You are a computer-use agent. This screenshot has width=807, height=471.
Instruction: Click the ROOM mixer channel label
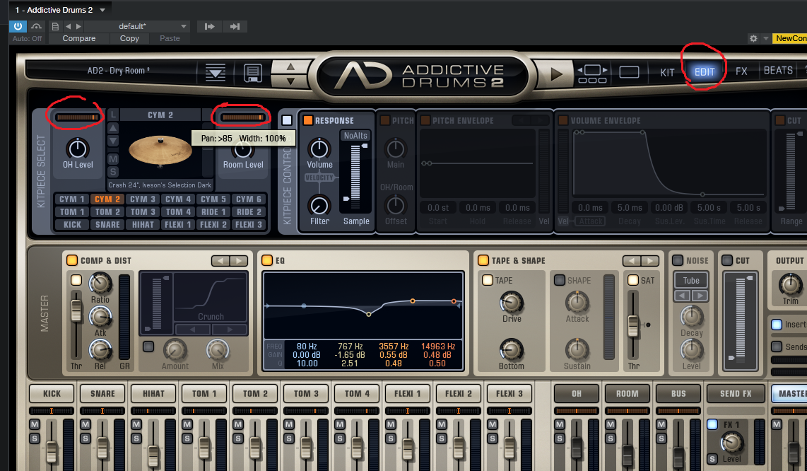(x=627, y=393)
